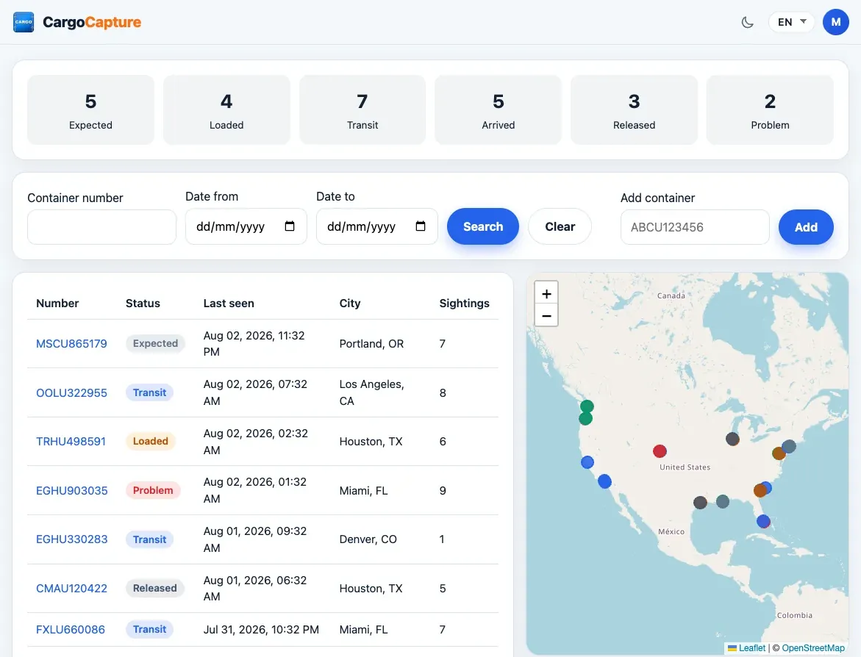Select the Transit status card
Viewport: 861px width, 657px height.
click(362, 109)
